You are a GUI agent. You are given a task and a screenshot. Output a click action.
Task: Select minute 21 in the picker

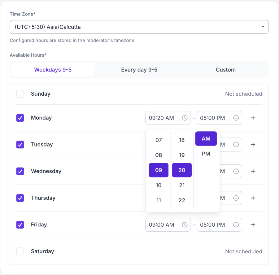[x=182, y=185]
